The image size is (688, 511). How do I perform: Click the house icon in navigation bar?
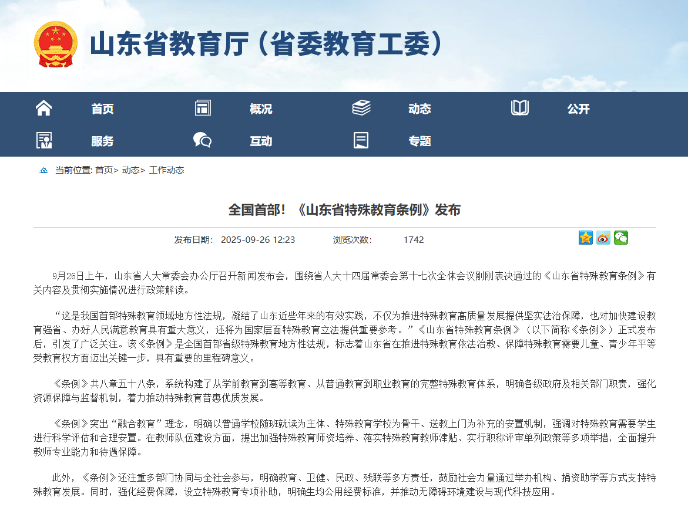coord(44,108)
